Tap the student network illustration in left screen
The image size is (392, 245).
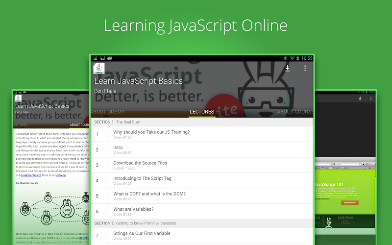pos(54,209)
